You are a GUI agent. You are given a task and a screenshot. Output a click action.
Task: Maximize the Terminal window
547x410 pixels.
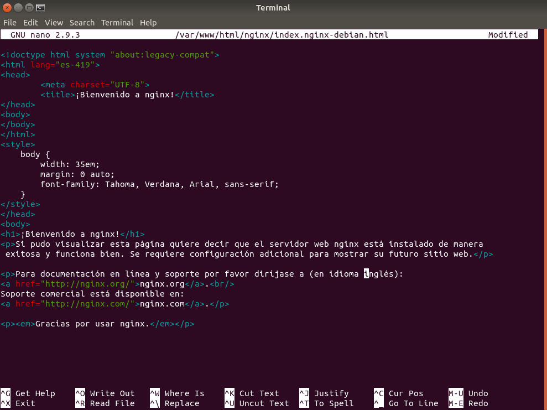click(x=29, y=8)
